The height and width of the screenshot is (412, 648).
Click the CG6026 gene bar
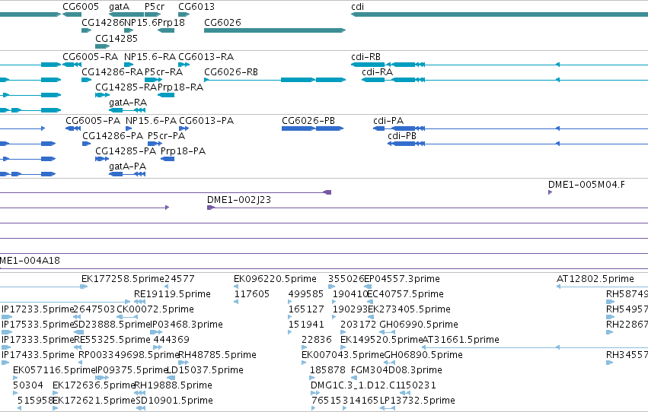275,30
